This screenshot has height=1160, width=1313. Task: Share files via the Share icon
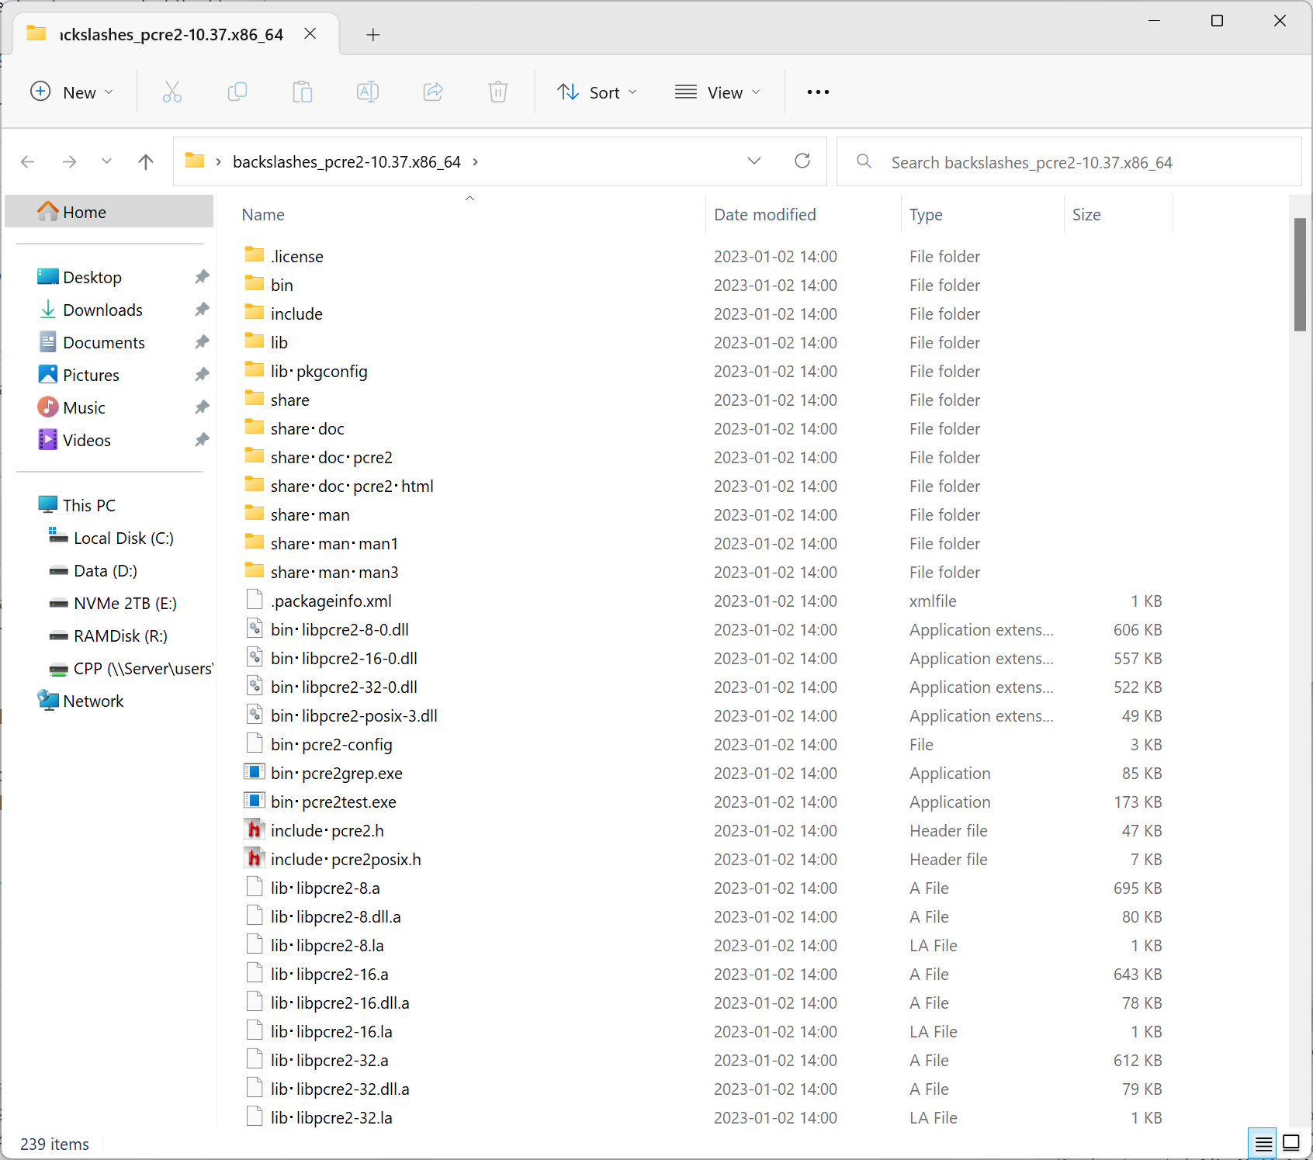tap(433, 92)
